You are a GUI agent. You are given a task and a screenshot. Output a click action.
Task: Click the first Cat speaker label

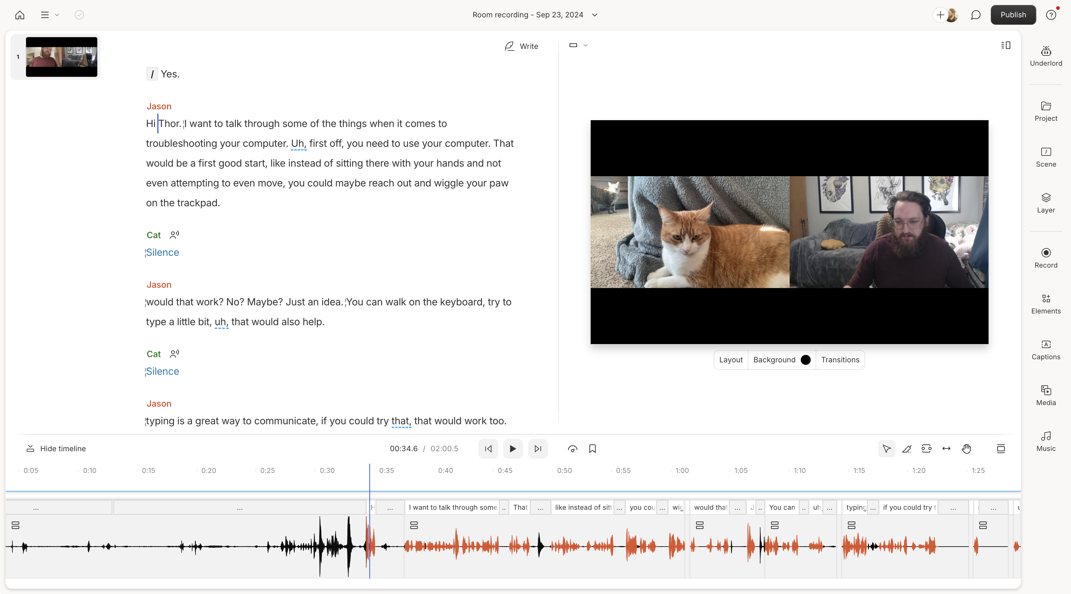(x=153, y=235)
